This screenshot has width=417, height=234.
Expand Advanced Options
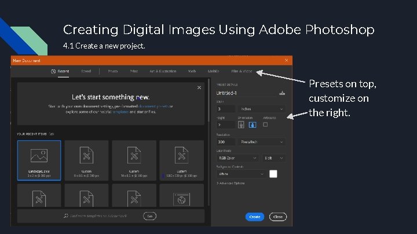coord(231,183)
